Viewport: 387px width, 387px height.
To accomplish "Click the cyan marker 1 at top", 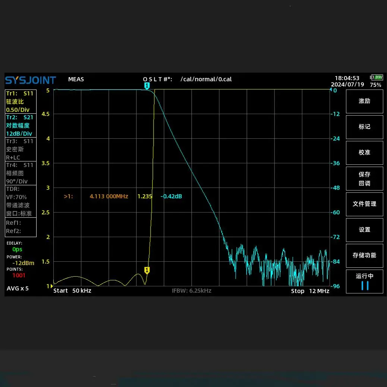I will click(x=147, y=86).
